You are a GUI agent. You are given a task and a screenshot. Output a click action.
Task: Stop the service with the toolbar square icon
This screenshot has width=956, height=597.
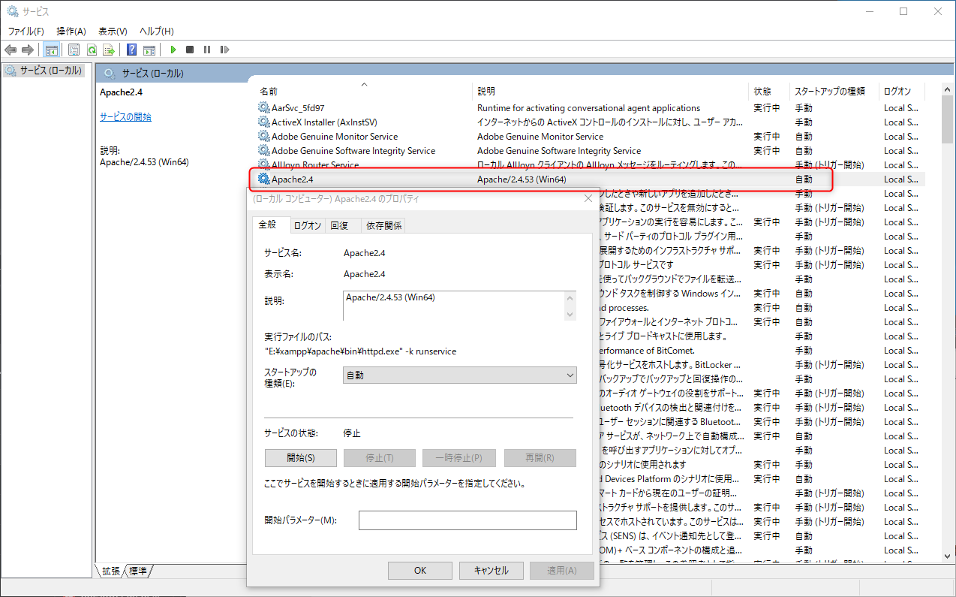click(190, 50)
